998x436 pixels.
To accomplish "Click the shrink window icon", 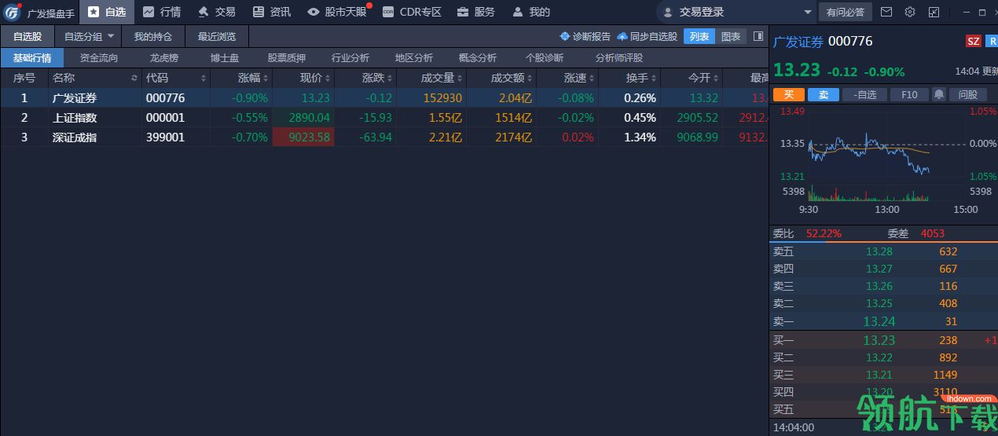I will [934, 12].
